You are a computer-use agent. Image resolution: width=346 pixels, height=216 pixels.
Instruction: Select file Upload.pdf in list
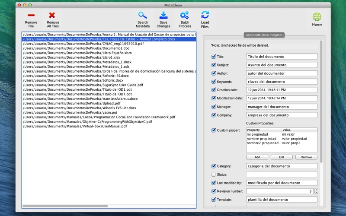pyautogui.click(x=109, y=103)
